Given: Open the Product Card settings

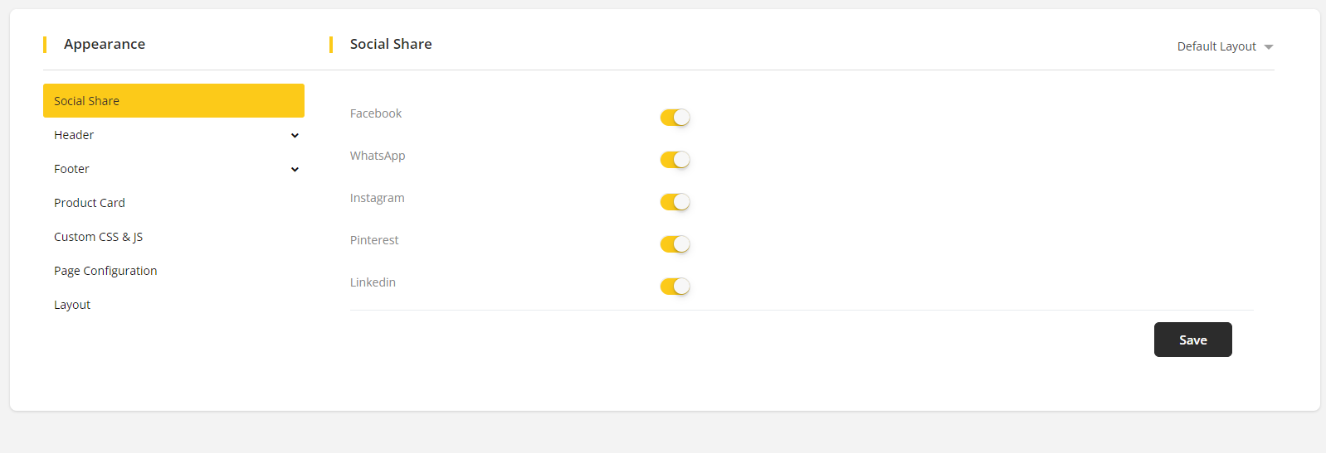Looking at the screenshot, I should pos(90,203).
